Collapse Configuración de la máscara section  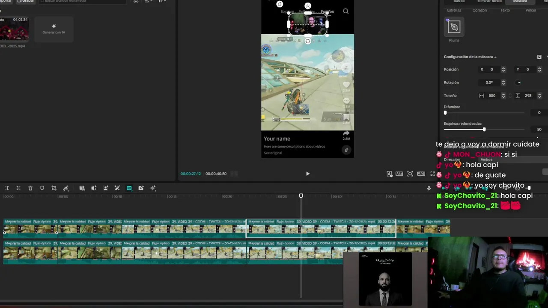click(x=495, y=57)
